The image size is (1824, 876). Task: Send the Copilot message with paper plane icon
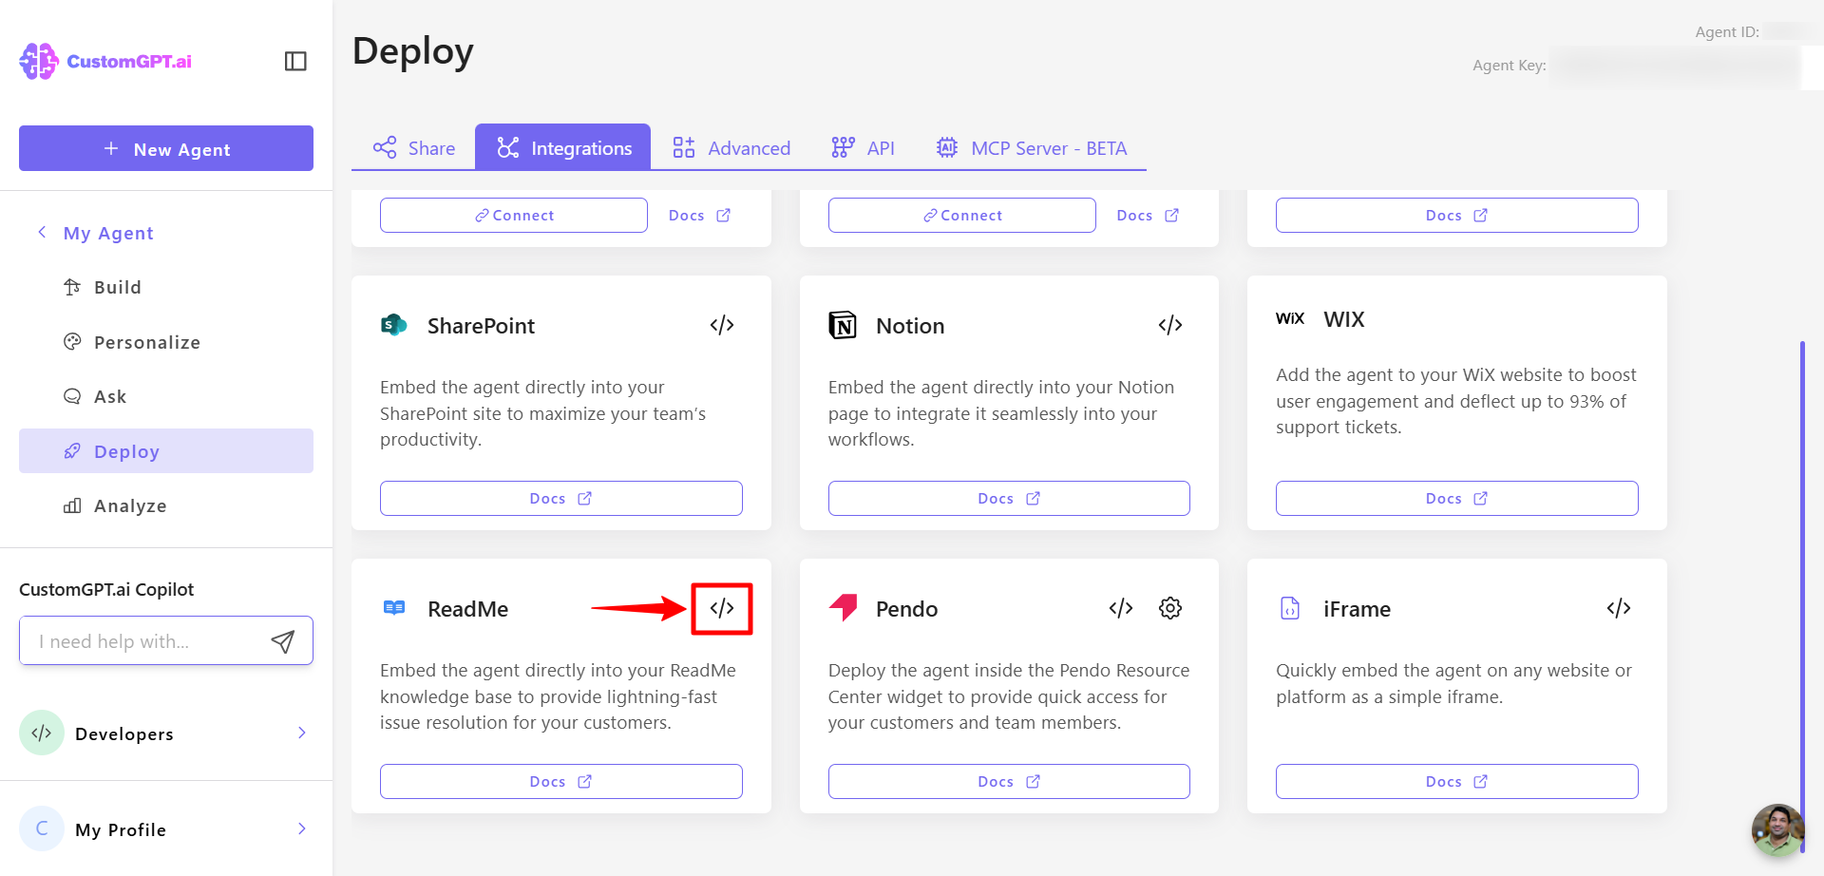282,641
